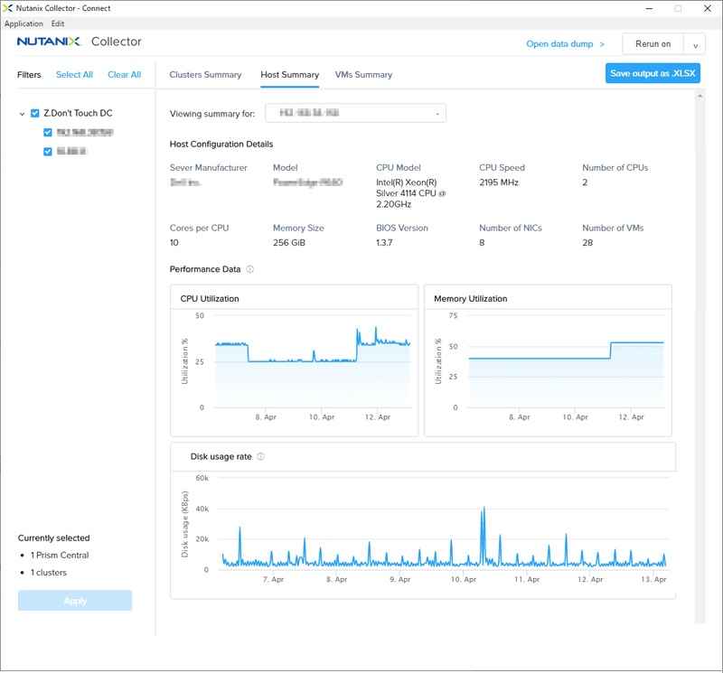Toggle the second blurred cluster checkbox under Z.Don't Touch DC
Image resolution: width=723 pixels, height=673 pixels.
pyautogui.click(x=48, y=151)
